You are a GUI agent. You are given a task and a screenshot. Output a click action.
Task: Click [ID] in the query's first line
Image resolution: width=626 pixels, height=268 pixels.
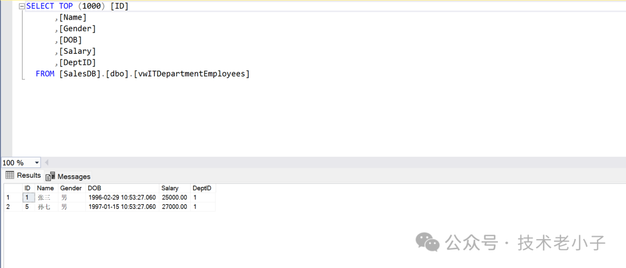click(x=119, y=6)
